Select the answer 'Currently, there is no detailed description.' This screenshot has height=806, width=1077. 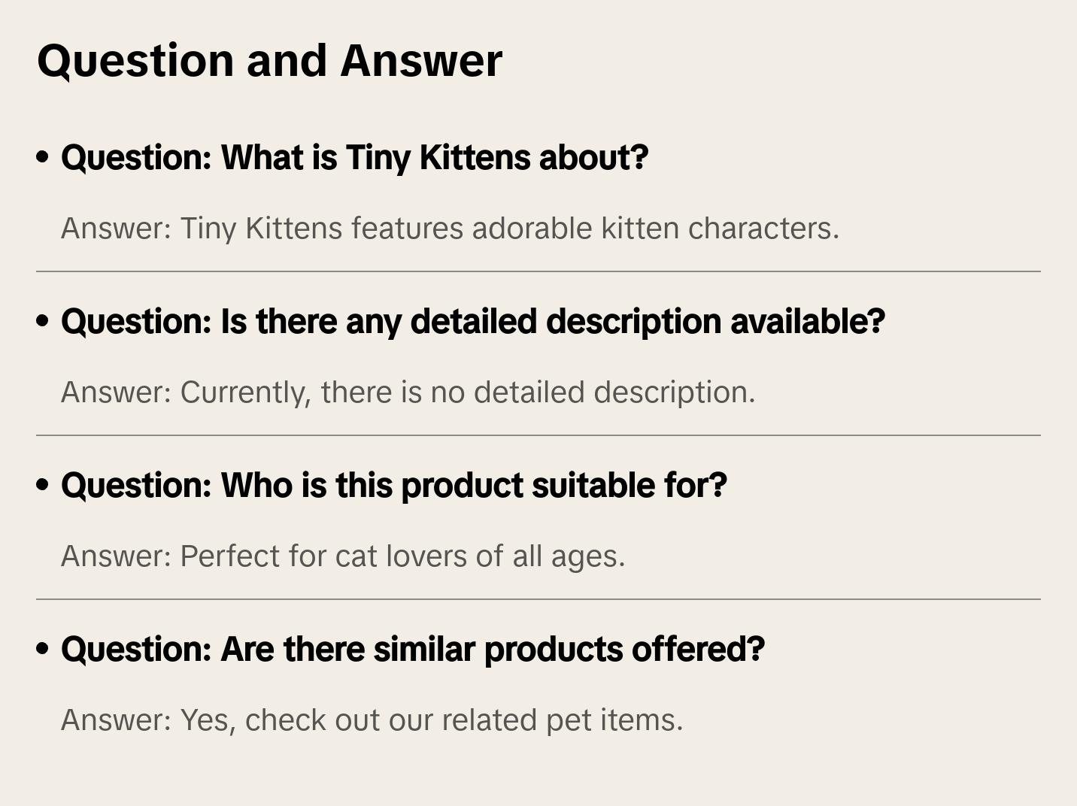[x=467, y=392]
